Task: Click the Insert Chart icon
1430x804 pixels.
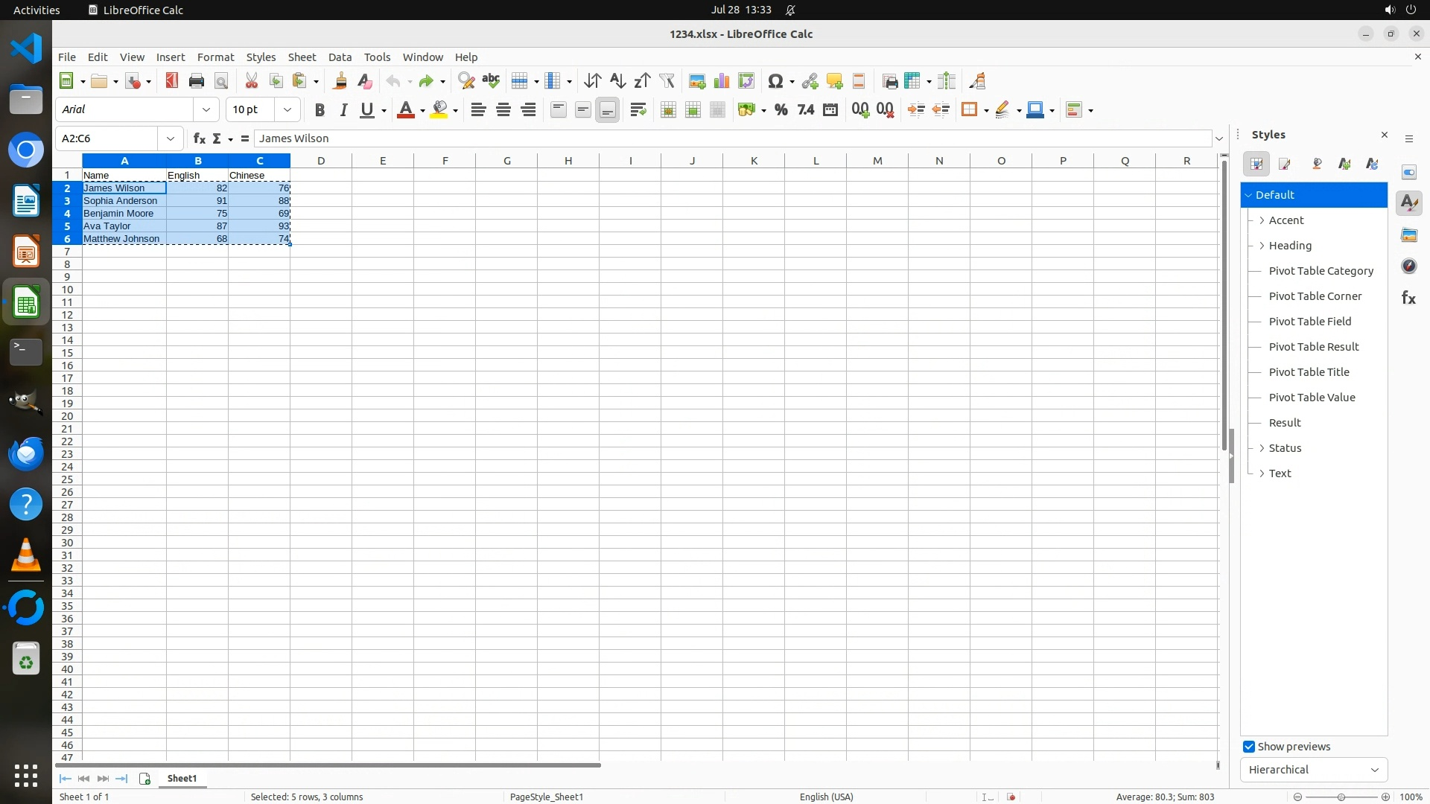Action: click(721, 81)
